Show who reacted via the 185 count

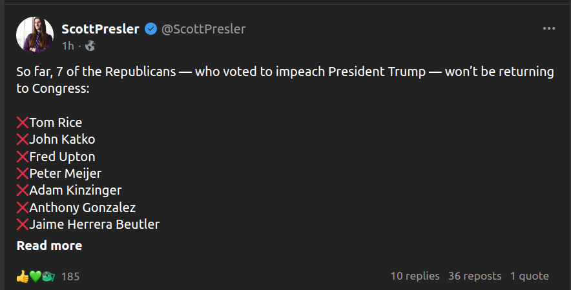70,276
